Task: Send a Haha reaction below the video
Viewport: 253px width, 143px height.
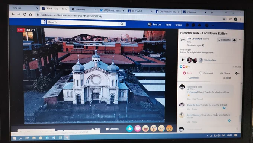Action: coord(145,129)
